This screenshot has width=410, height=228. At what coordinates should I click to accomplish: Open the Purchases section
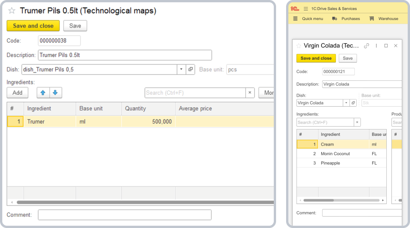click(351, 19)
